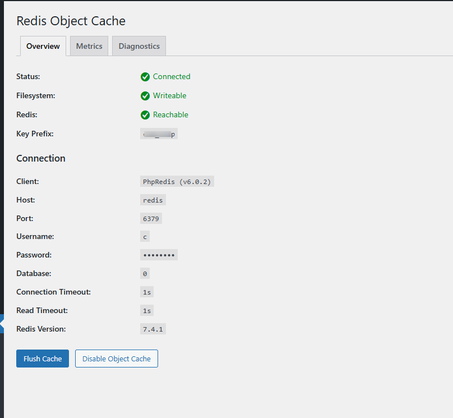Click the Redis Version: label
Screen dimensions: 453x418
pos(41,329)
